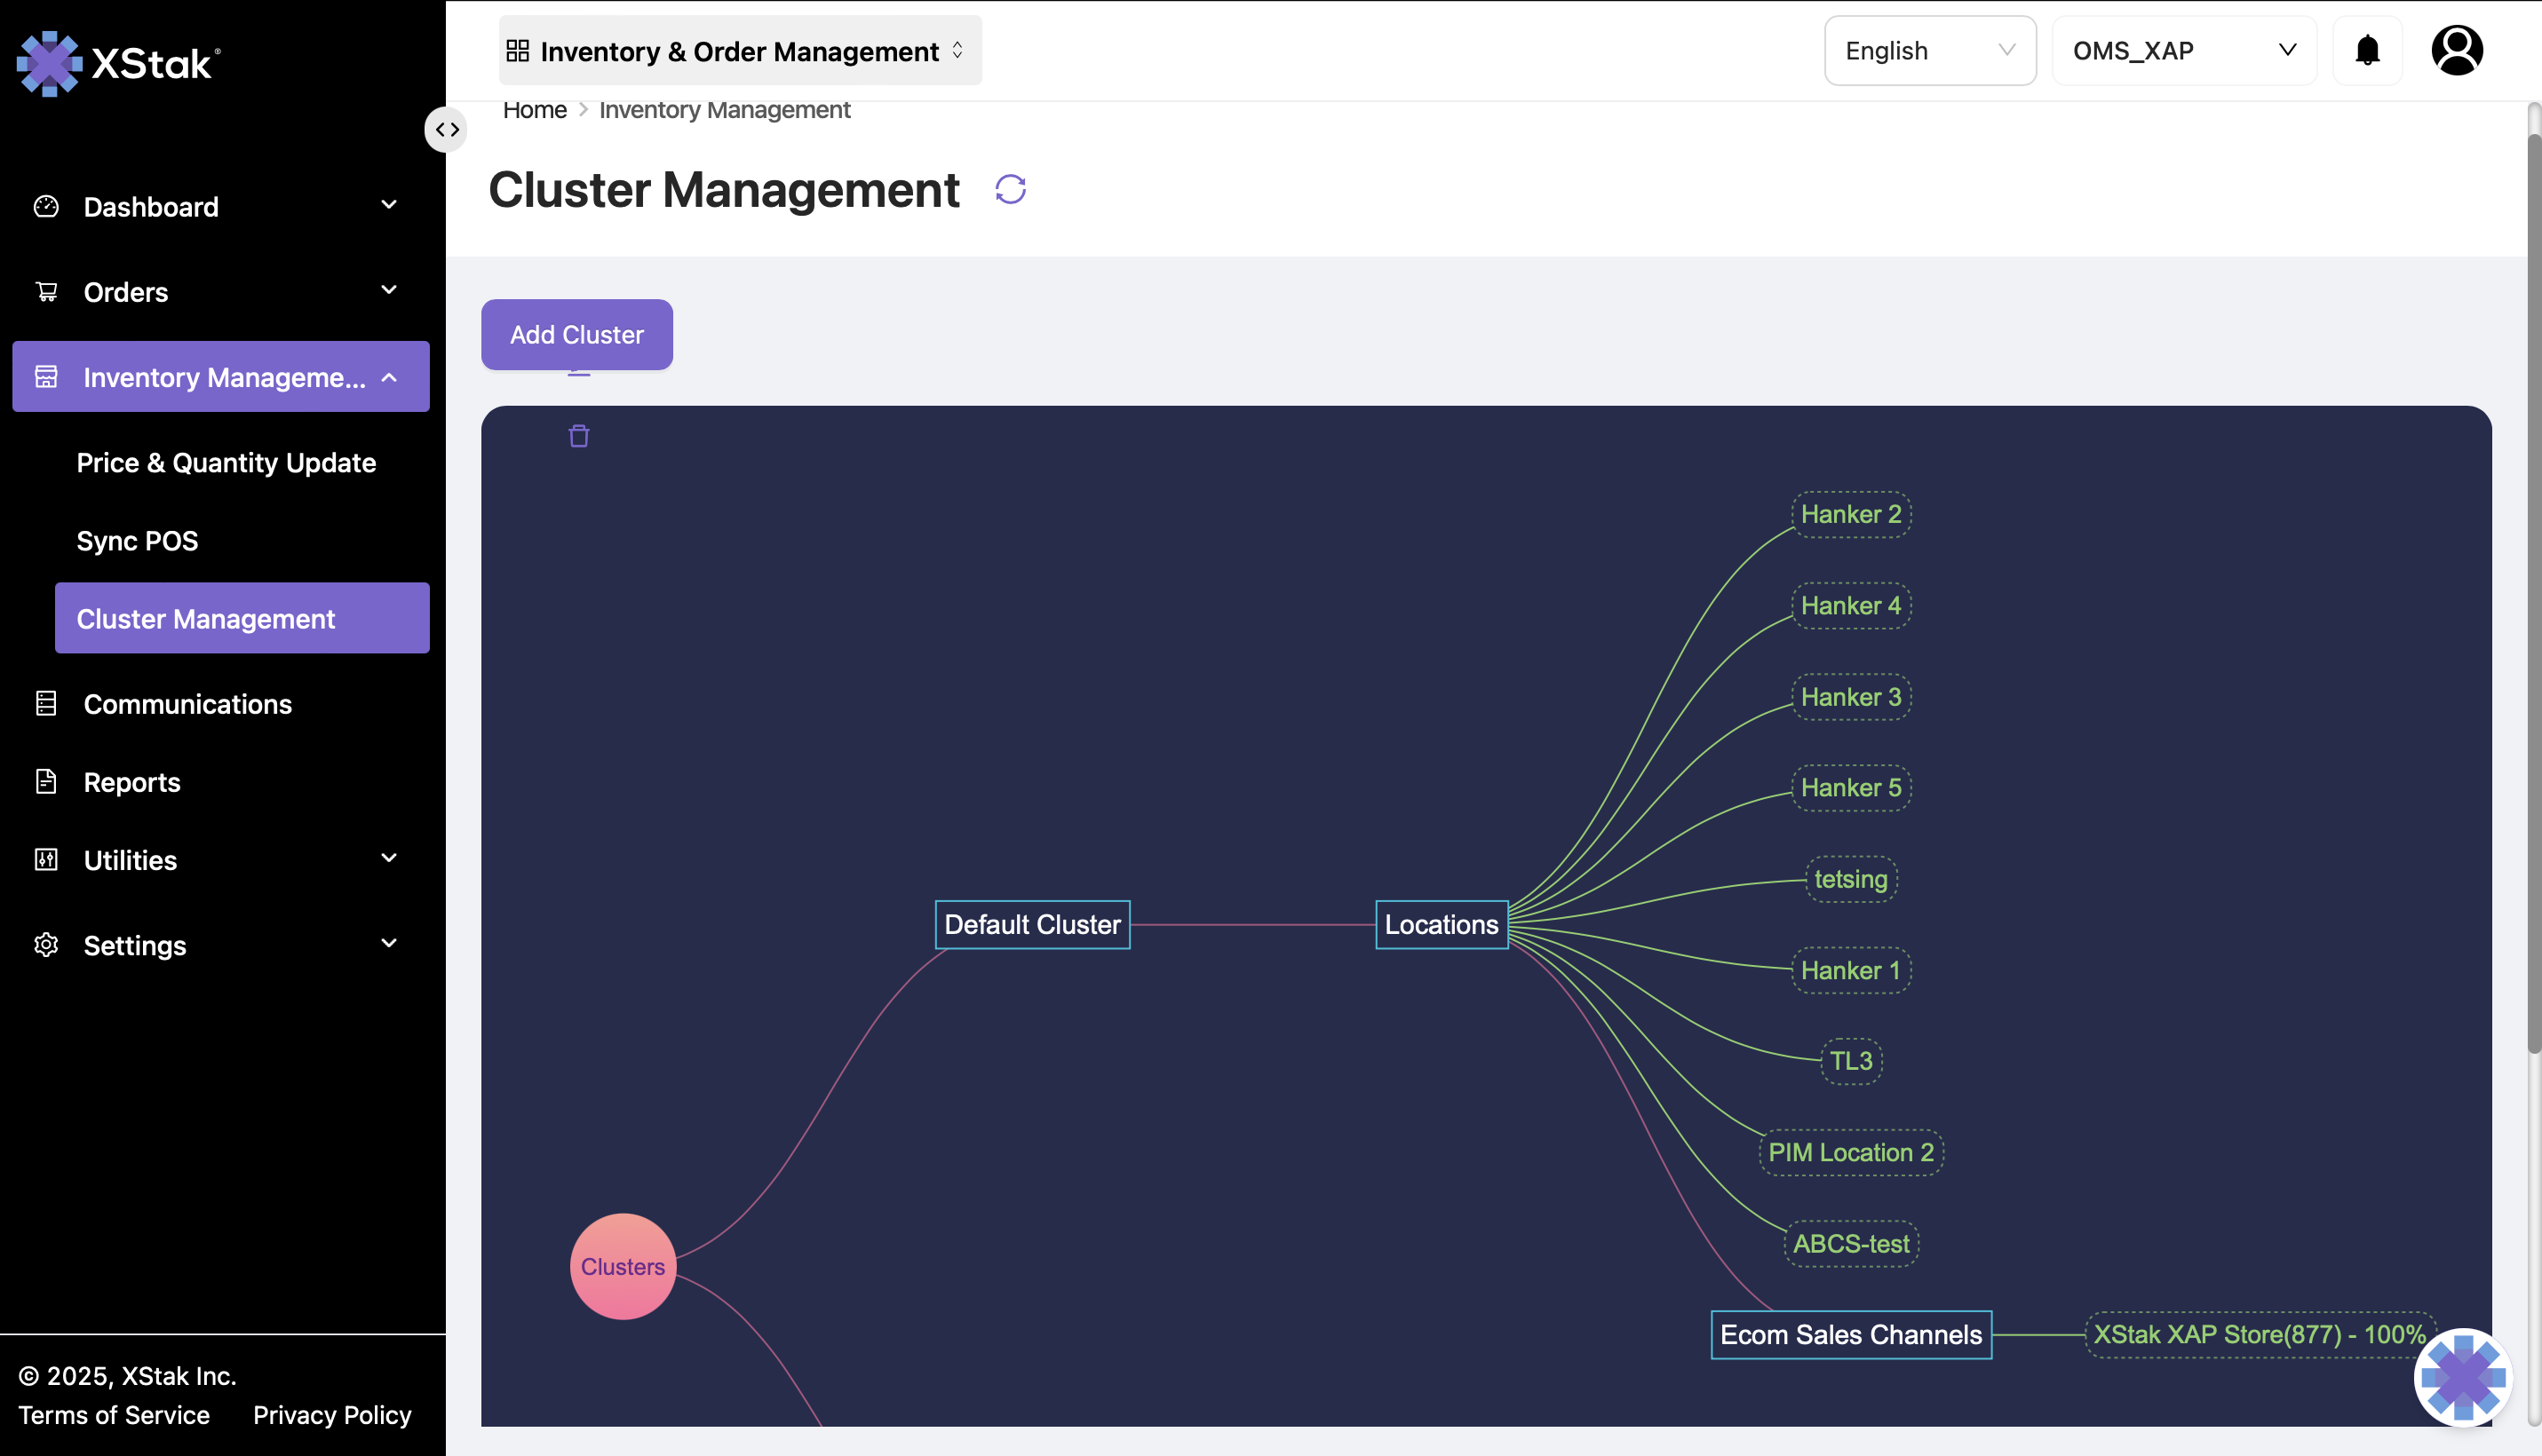Collapse sidebar using the arrows toggle
This screenshot has height=1456, width=2542.
pos(446,130)
